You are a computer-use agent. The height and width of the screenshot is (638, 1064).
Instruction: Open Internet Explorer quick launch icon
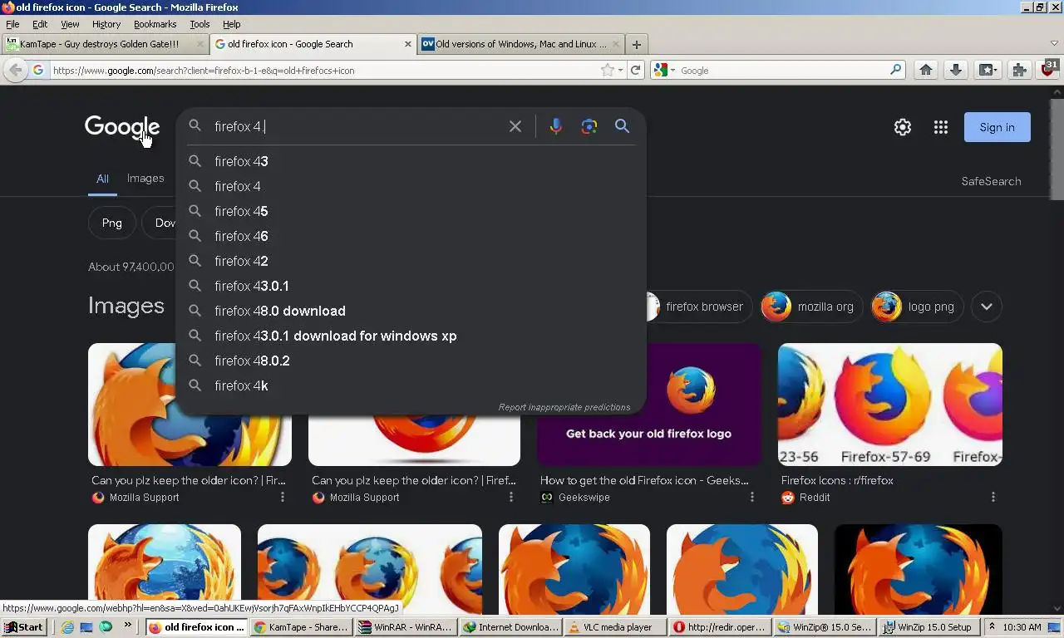tap(68, 627)
